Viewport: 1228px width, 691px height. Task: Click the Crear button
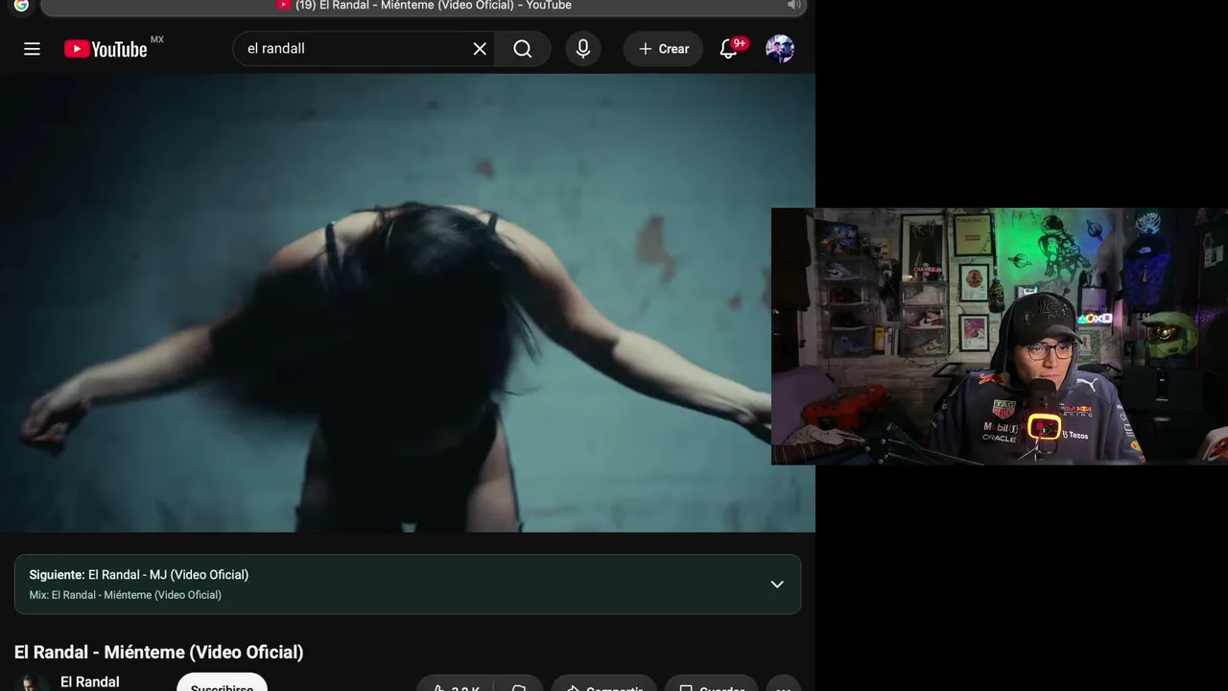(663, 49)
